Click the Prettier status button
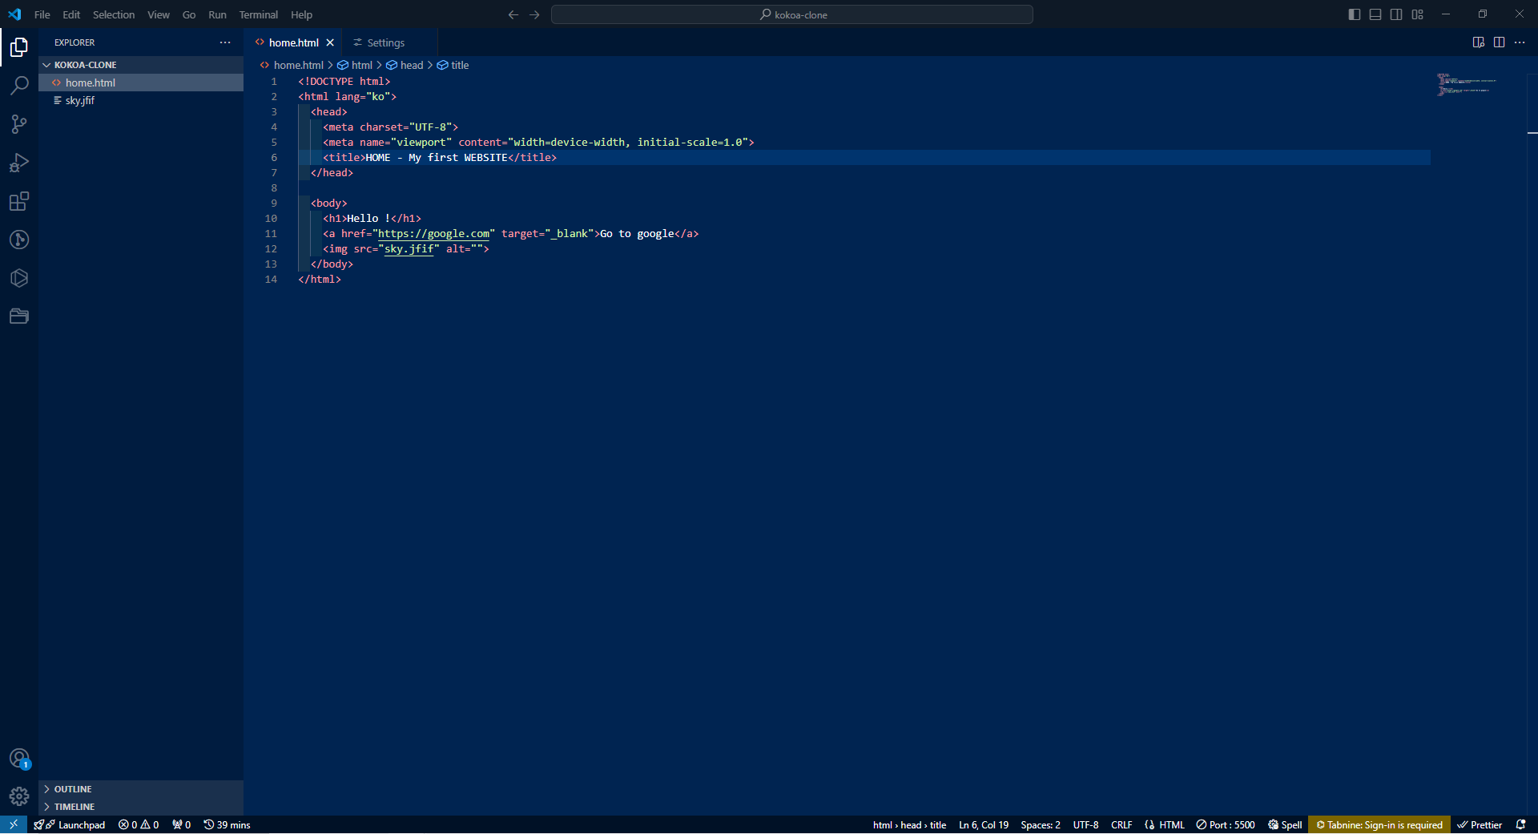Image resolution: width=1538 pixels, height=834 pixels. pyautogui.click(x=1480, y=824)
